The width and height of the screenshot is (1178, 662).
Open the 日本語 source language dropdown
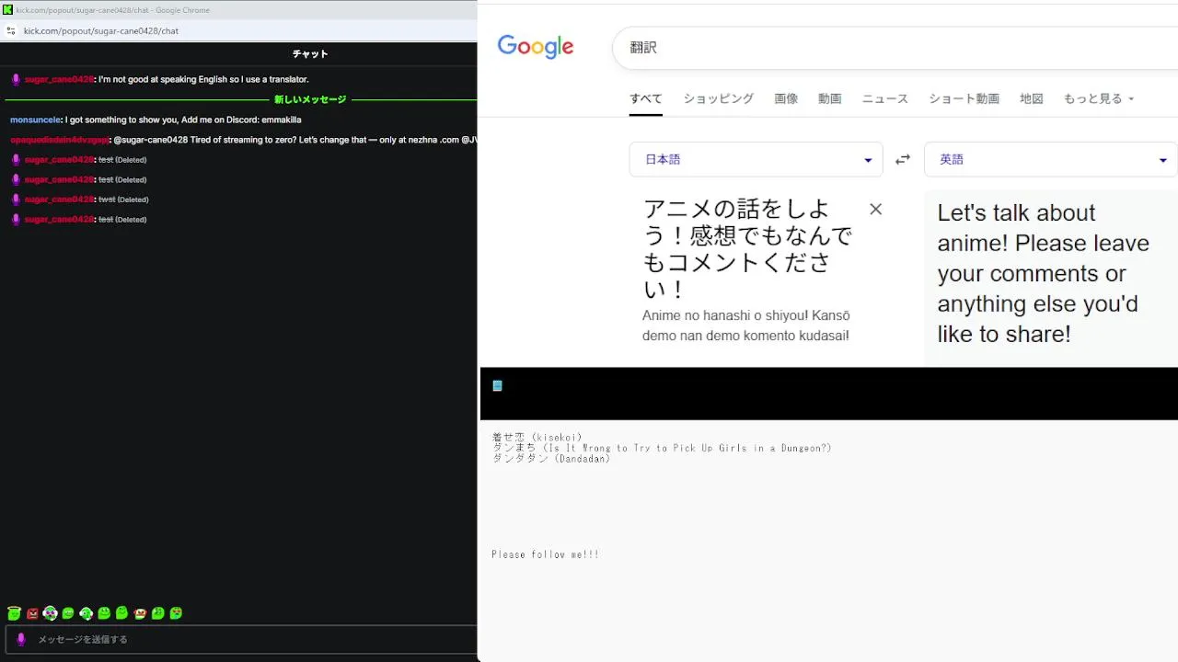tap(756, 159)
